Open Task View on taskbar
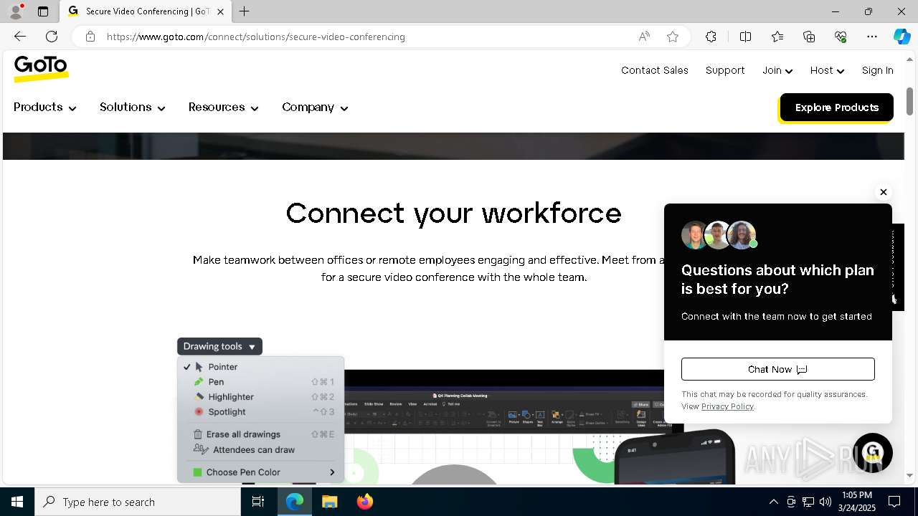The width and height of the screenshot is (918, 516). click(x=258, y=502)
